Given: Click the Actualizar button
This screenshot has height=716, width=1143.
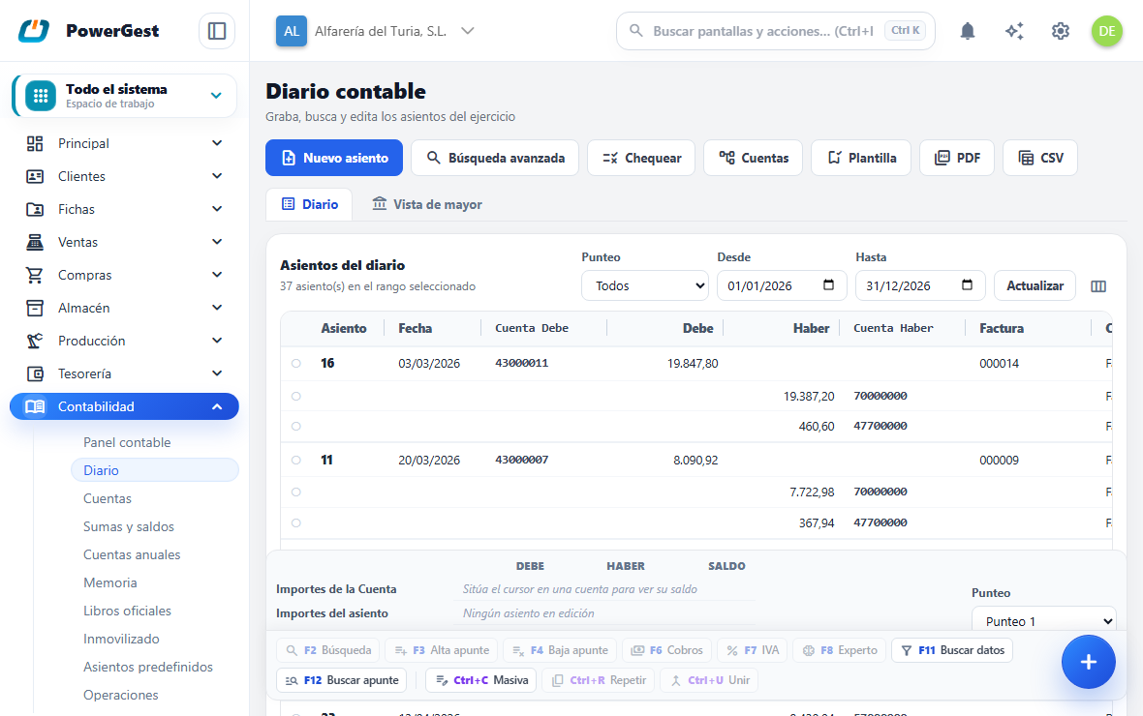Looking at the screenshot, I should [x=1035, y=285].
